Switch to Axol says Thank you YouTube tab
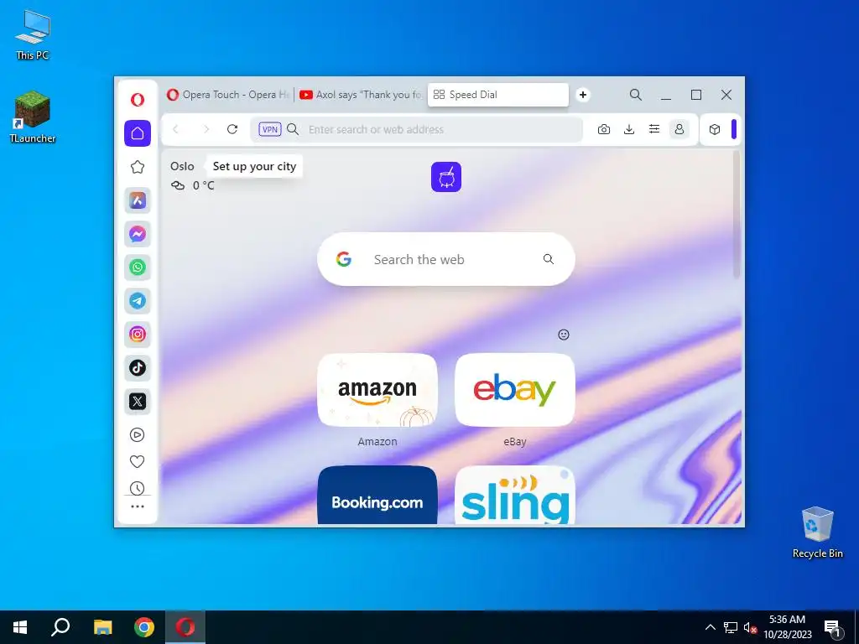This screenshot has width=859, height=644. pos(361,95)
